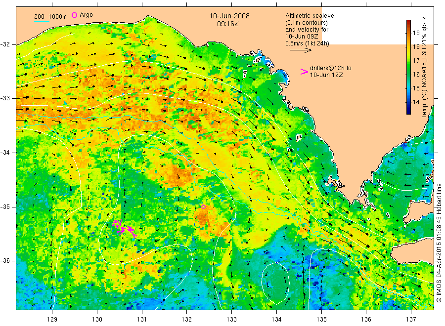This screenshot has height=326, width=445.
Task: Click the latitude label -32
Action: [5, 44]
